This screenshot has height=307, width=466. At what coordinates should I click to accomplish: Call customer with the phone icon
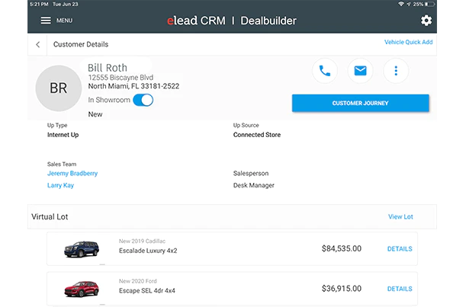click(325, 71)
